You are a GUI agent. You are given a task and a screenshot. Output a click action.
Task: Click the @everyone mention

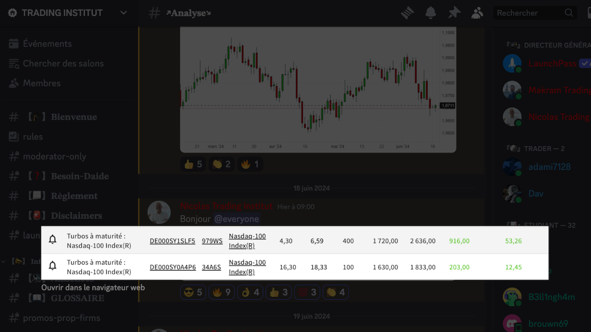click(237, 219)
